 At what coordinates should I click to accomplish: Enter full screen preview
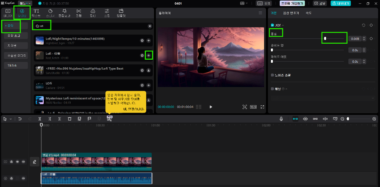coord(262,107)
